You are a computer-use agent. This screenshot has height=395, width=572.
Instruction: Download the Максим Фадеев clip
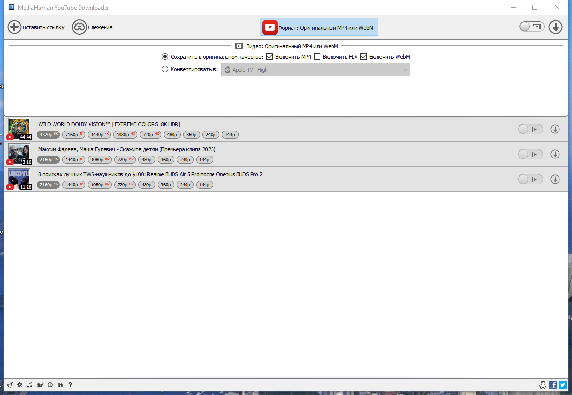pos(555,154)
